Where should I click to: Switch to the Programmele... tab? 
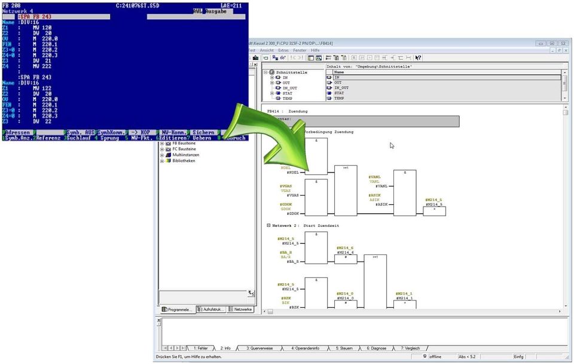pyautogui.click(x=177, y=310)
